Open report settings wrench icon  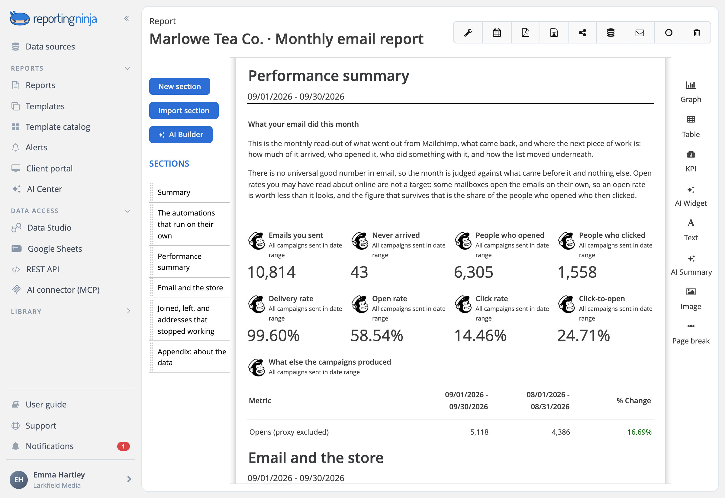click(x=468, y=33)
